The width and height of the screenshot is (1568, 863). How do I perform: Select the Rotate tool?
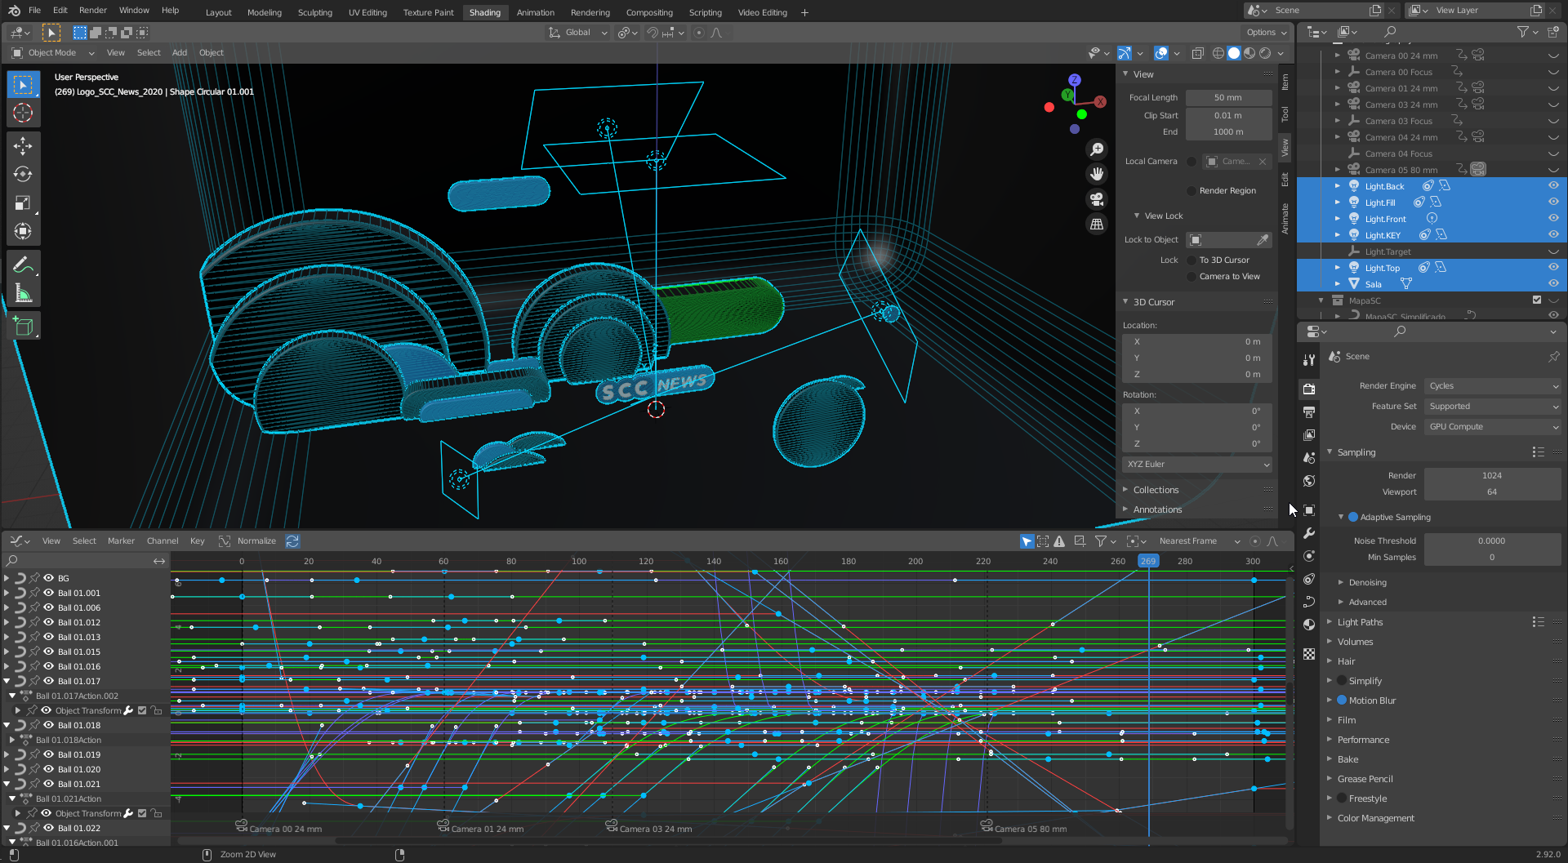(x=23, y=174)
